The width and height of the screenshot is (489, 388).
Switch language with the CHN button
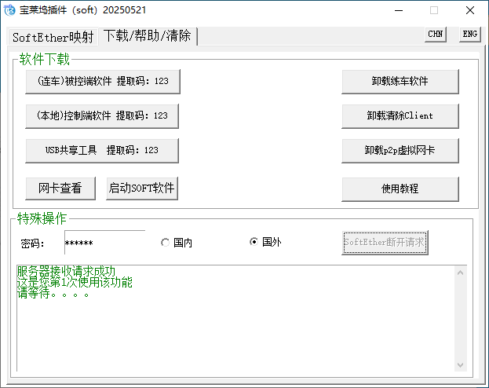point(435,35)
